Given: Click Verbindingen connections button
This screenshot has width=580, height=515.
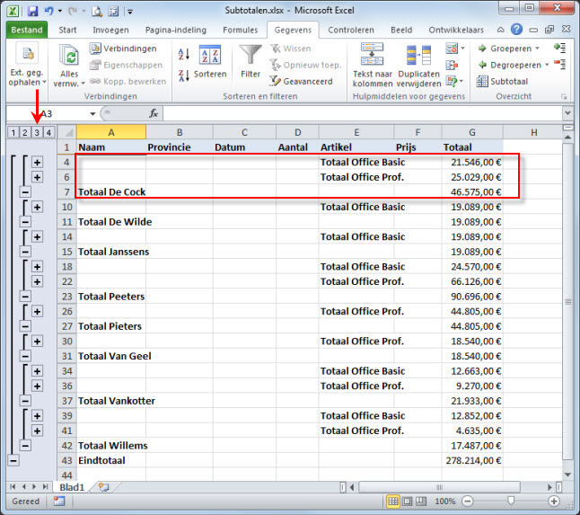Looking at the screenshot, I should coord(123,49).
